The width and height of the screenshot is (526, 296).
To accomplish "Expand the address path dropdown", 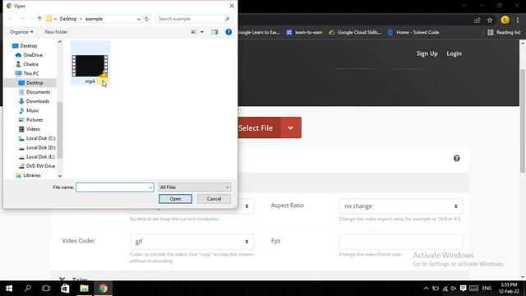I will pos(139,19).
